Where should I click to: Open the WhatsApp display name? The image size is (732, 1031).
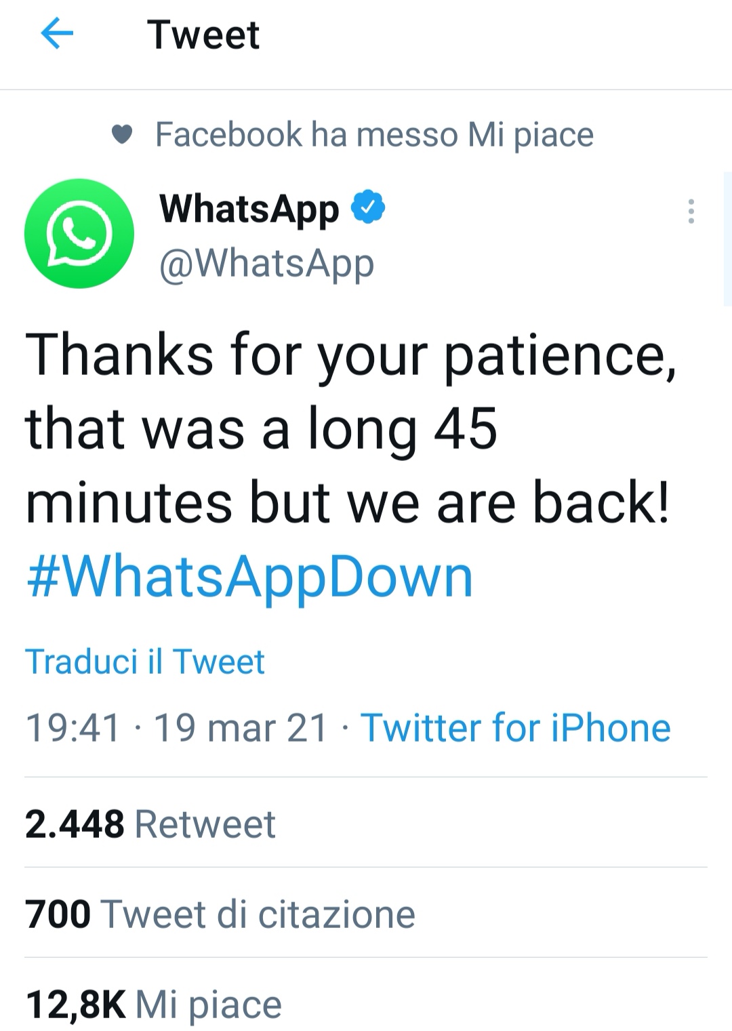pyautogui.click(x=249, y=208)
